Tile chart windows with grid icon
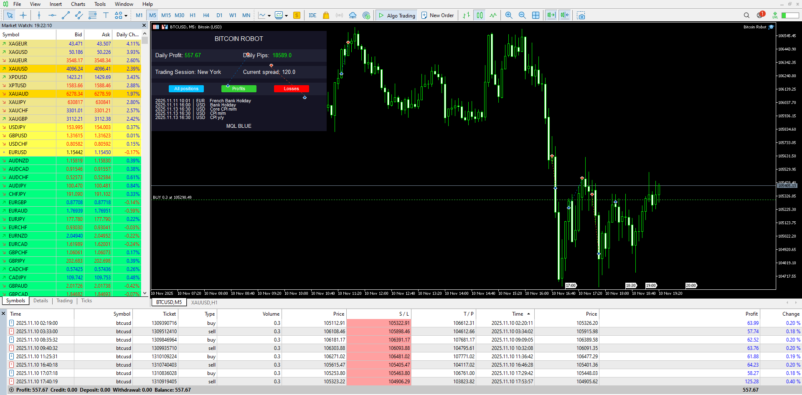 click(x=536, y=15)
